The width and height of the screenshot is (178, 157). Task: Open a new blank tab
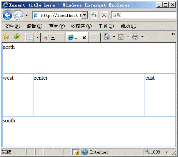(95, 37)
